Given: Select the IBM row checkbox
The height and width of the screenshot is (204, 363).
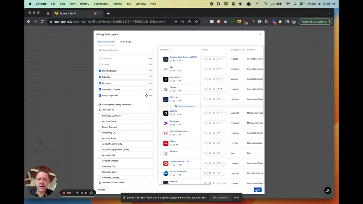Looking at the screenshot, I should [161, 69].
